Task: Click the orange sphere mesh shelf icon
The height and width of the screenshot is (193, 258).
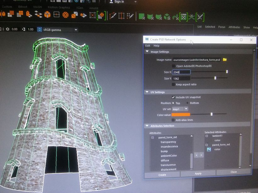Action: tap(65, 15)
